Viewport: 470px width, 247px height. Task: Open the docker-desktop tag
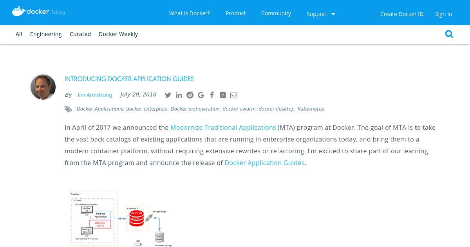[277, 109]
